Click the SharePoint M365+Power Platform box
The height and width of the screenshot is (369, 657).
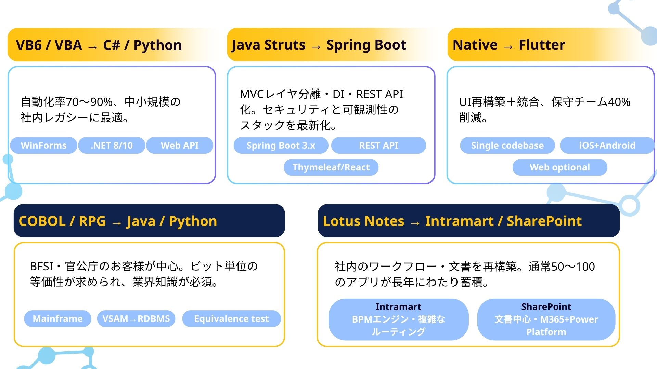[x=546, y=319]
